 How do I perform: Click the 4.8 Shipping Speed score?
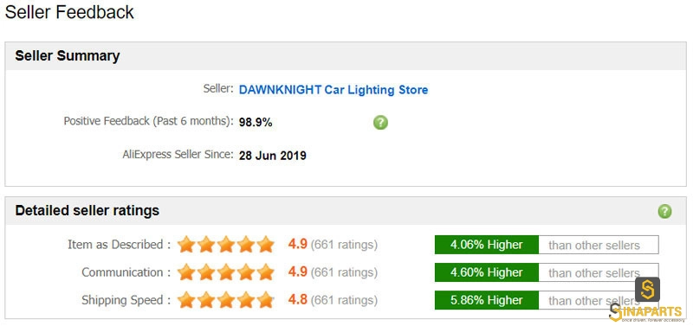[297, 299]
